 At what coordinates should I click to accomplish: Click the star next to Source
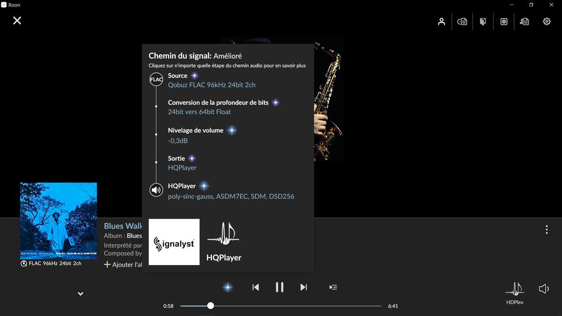click(x=194, y=75)
